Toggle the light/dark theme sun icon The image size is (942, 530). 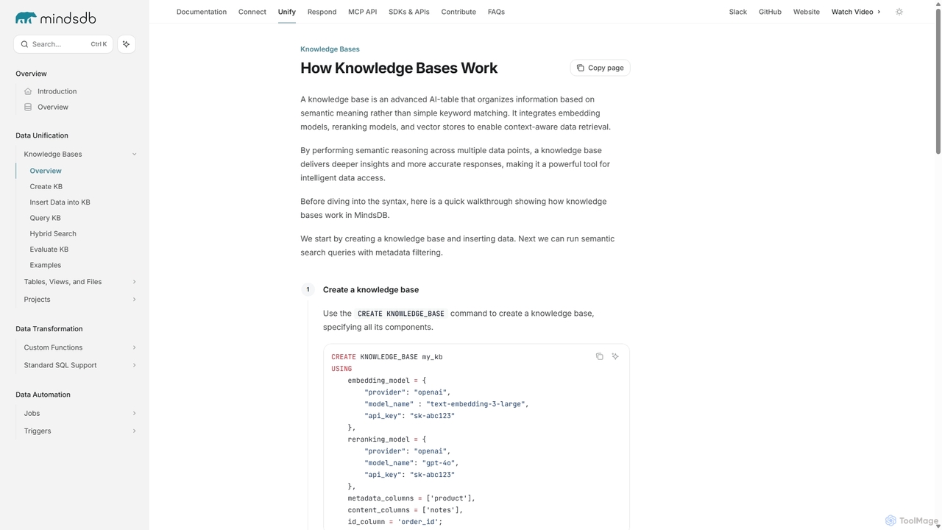(x=899, y=12)
